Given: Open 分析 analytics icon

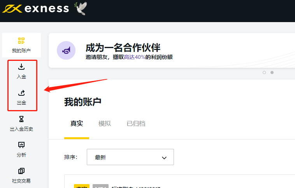Looking at the screenshot, I should 21,145.
